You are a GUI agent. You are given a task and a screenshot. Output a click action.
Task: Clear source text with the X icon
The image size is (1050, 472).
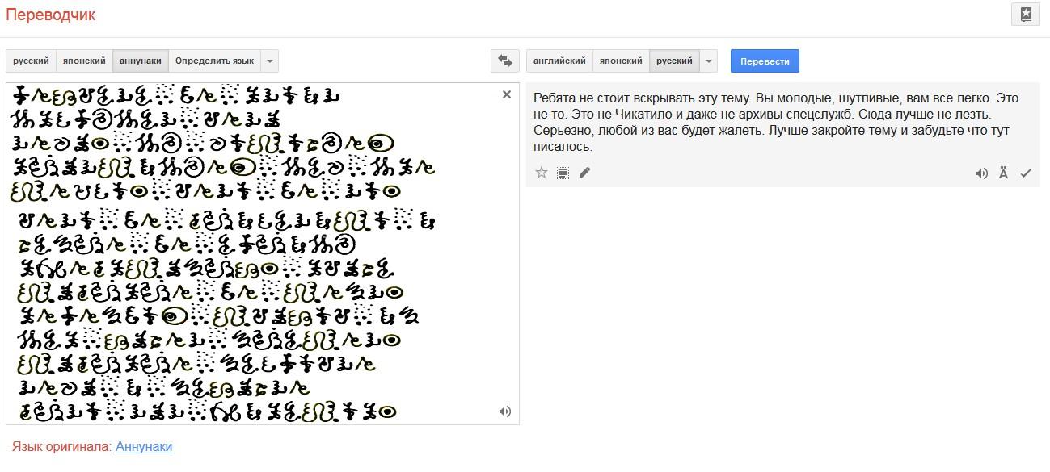coord(507,94)
